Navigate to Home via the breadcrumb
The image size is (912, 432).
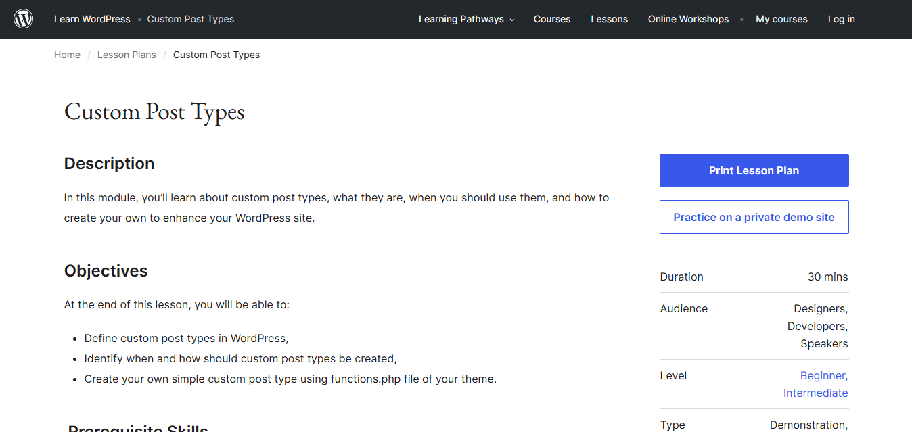(67, 55)
